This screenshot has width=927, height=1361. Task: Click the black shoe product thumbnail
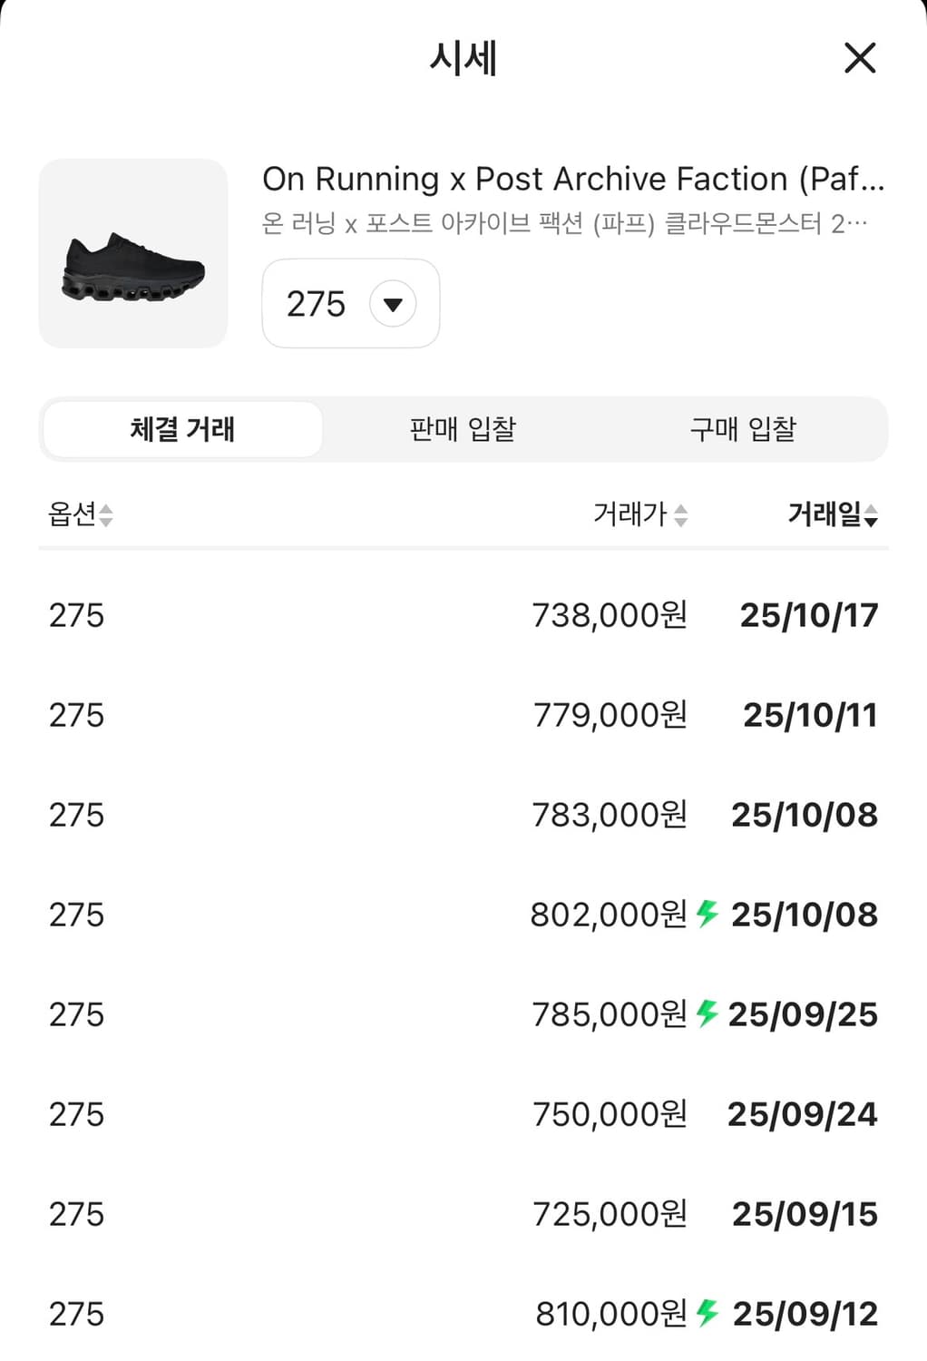133,254
